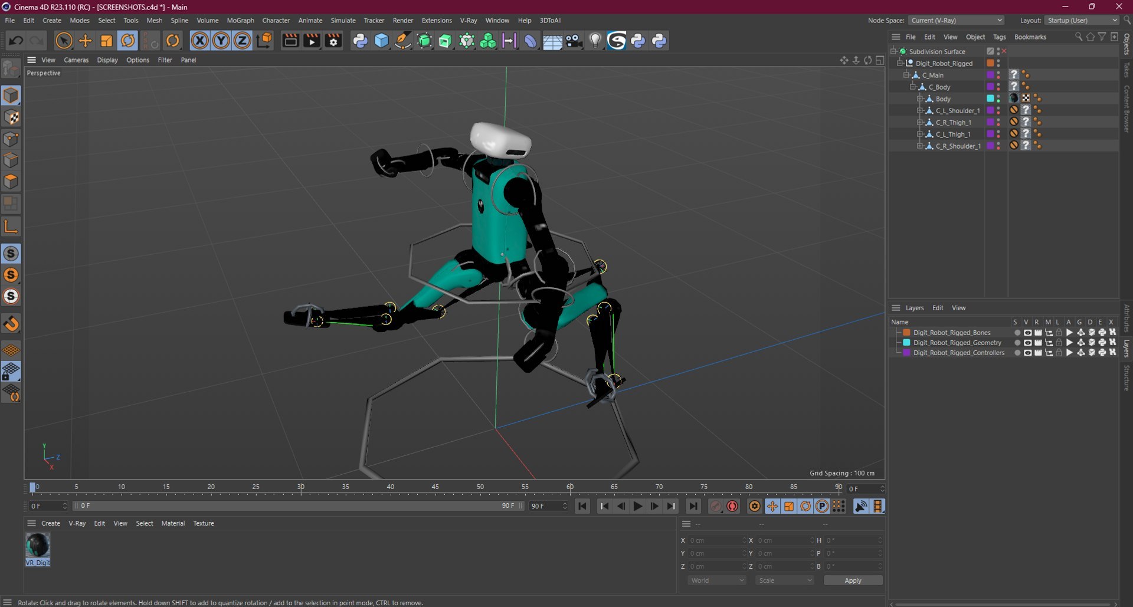Open the MoGraph menu
Viewport: 1133px width, 607px height.
point(240,20)
